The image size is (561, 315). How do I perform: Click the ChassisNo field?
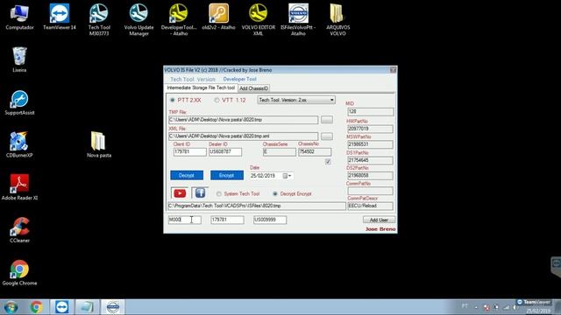coord(315,151)
